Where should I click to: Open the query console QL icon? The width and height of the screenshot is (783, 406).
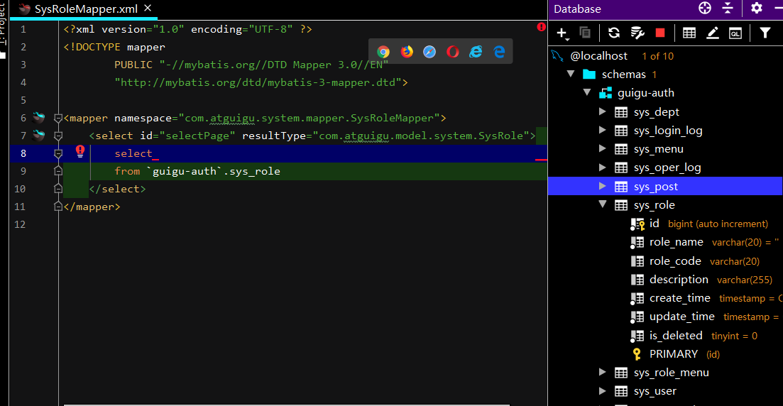pos(735,33)
